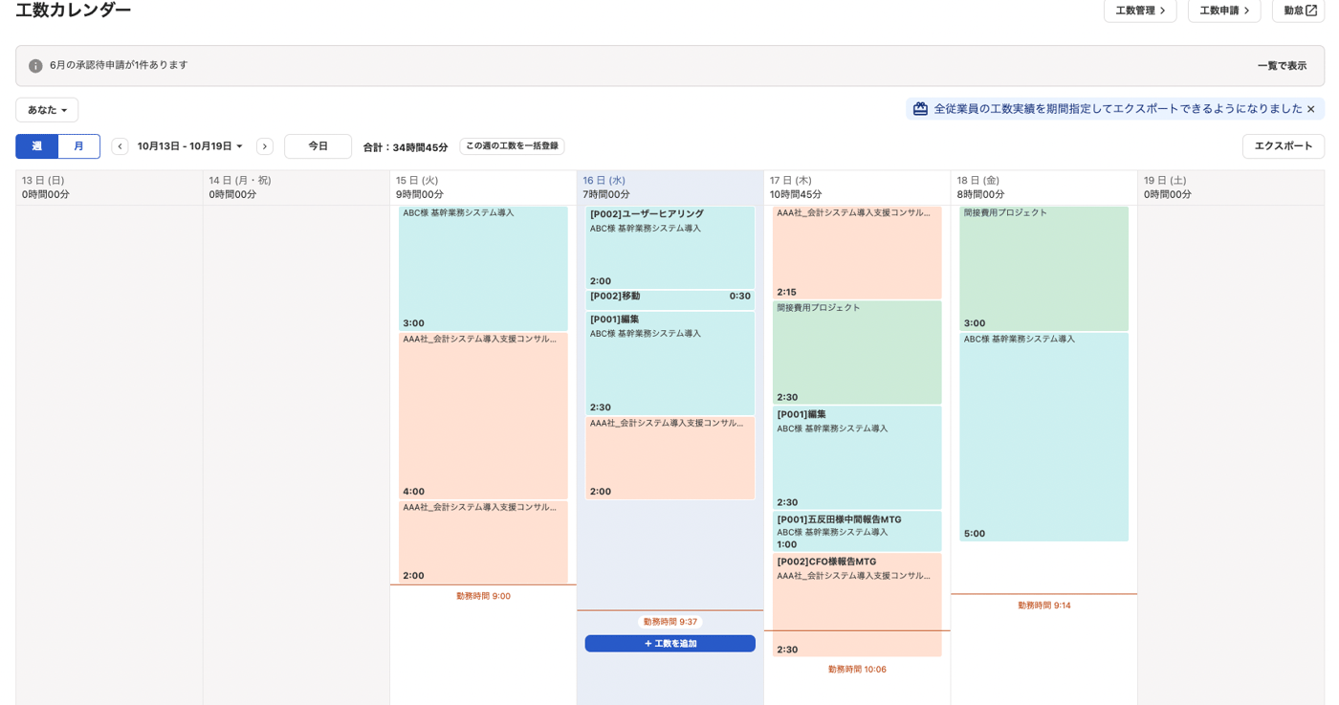This screenshot has width=1339, height=705.
Task: Click 一覧で表示 in the notice bar
Action: click(x=1282, y=66)
